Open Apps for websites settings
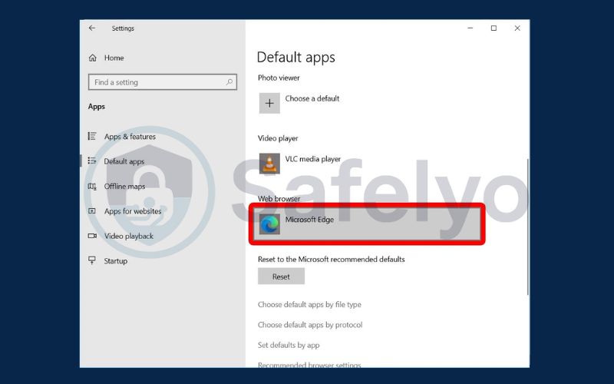The width and height of the screenshot is (614, 384). click(133, 211)
